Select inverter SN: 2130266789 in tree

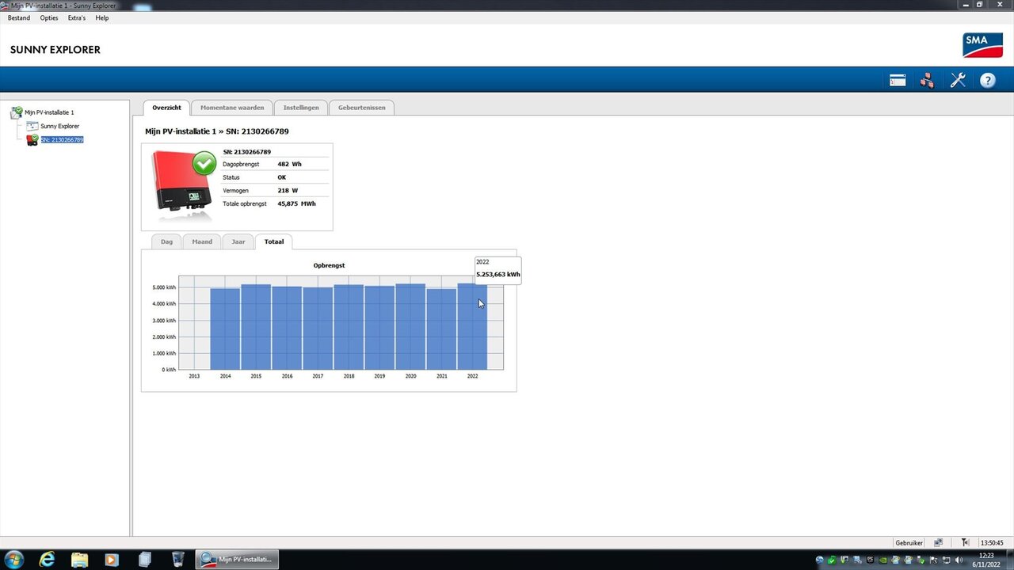coord(62,140)
